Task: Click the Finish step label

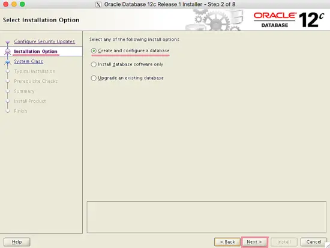Action: 20,111
